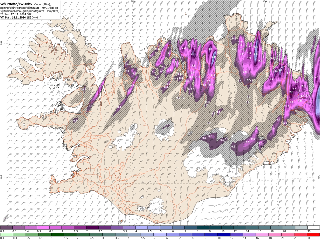
Task: Select snow legend swatch between 7 and 8
Action: point(190,227)
